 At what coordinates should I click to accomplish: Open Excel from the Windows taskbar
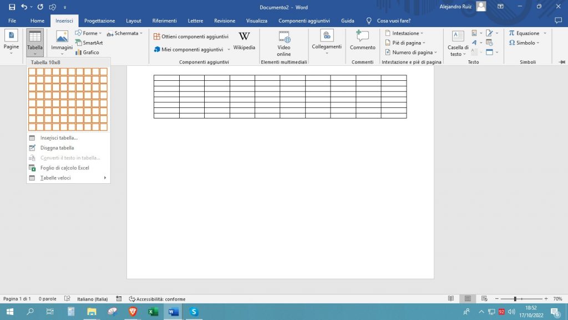pyautogui.click(x=153, y=312)
